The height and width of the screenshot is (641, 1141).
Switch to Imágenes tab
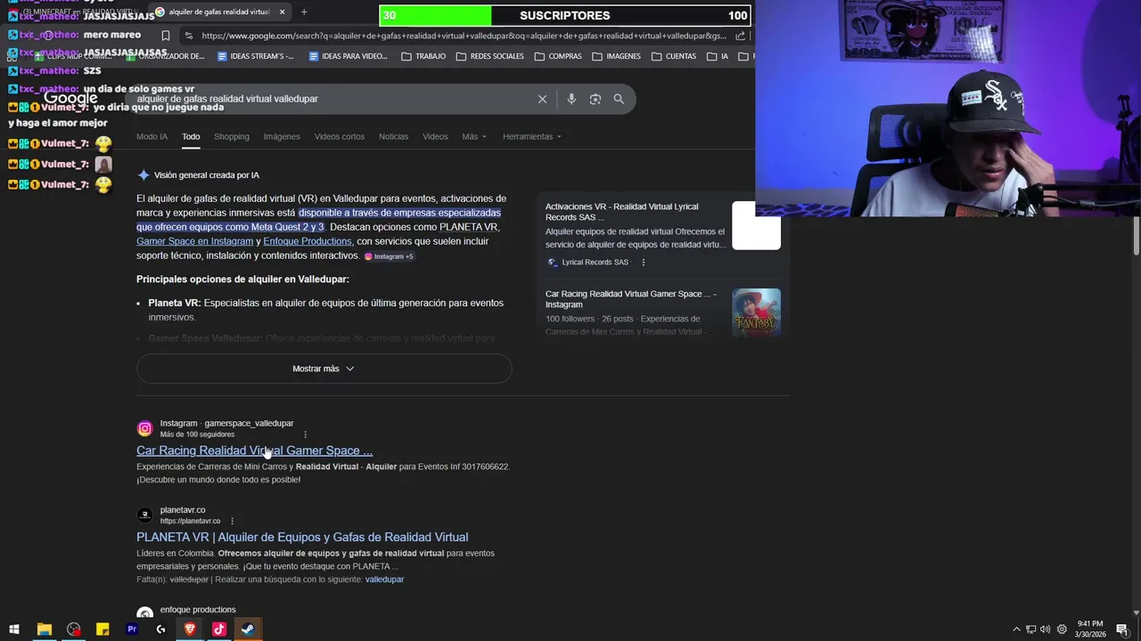(282, 136)
